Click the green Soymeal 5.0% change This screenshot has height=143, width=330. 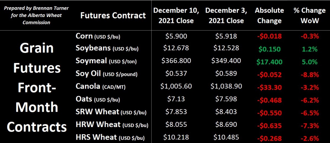(309, 62)
